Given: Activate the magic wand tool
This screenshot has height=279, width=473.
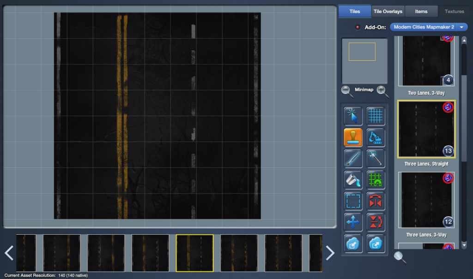Looking at the screenshot, I should coord(376,159).
